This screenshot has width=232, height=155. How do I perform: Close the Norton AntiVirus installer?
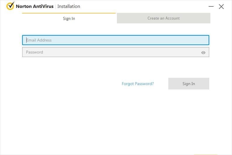coord(221,6)
